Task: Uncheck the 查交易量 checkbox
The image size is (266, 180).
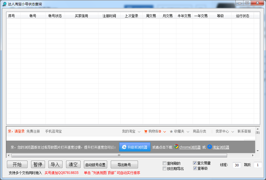Action: coord(195,163)
